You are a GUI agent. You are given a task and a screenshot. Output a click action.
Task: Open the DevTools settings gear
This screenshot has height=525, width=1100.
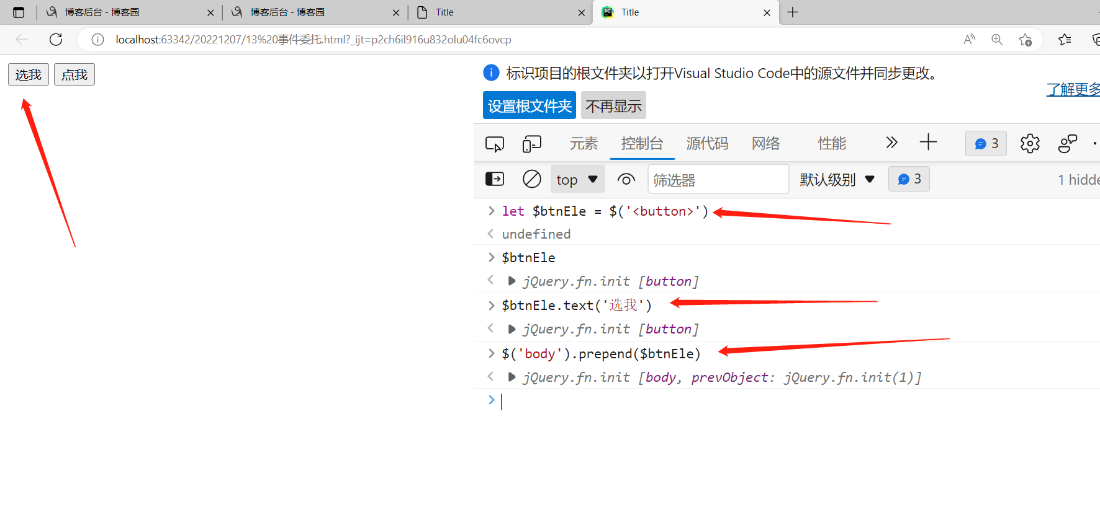point(1030,144)
